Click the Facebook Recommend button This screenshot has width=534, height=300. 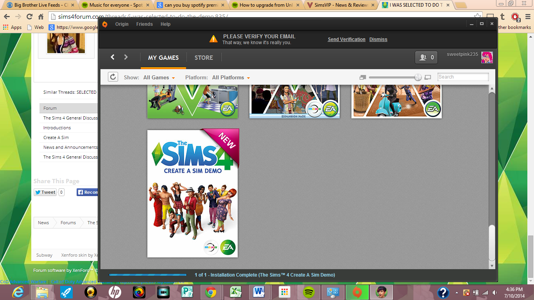pos(87,192)
